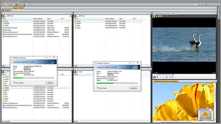The height and width of the screenshot is (124, 221).
Task: Select the SWF folder
Action: pyautogui.click(x=36, y=95)
